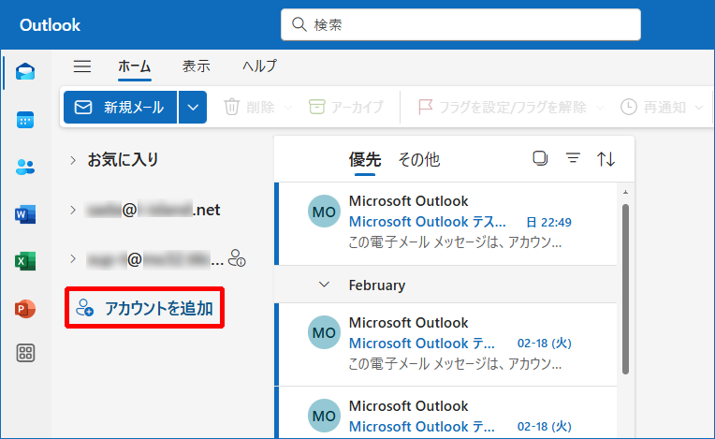Click the 再通知 clock button
715x439 pixels.
[653, 108]
